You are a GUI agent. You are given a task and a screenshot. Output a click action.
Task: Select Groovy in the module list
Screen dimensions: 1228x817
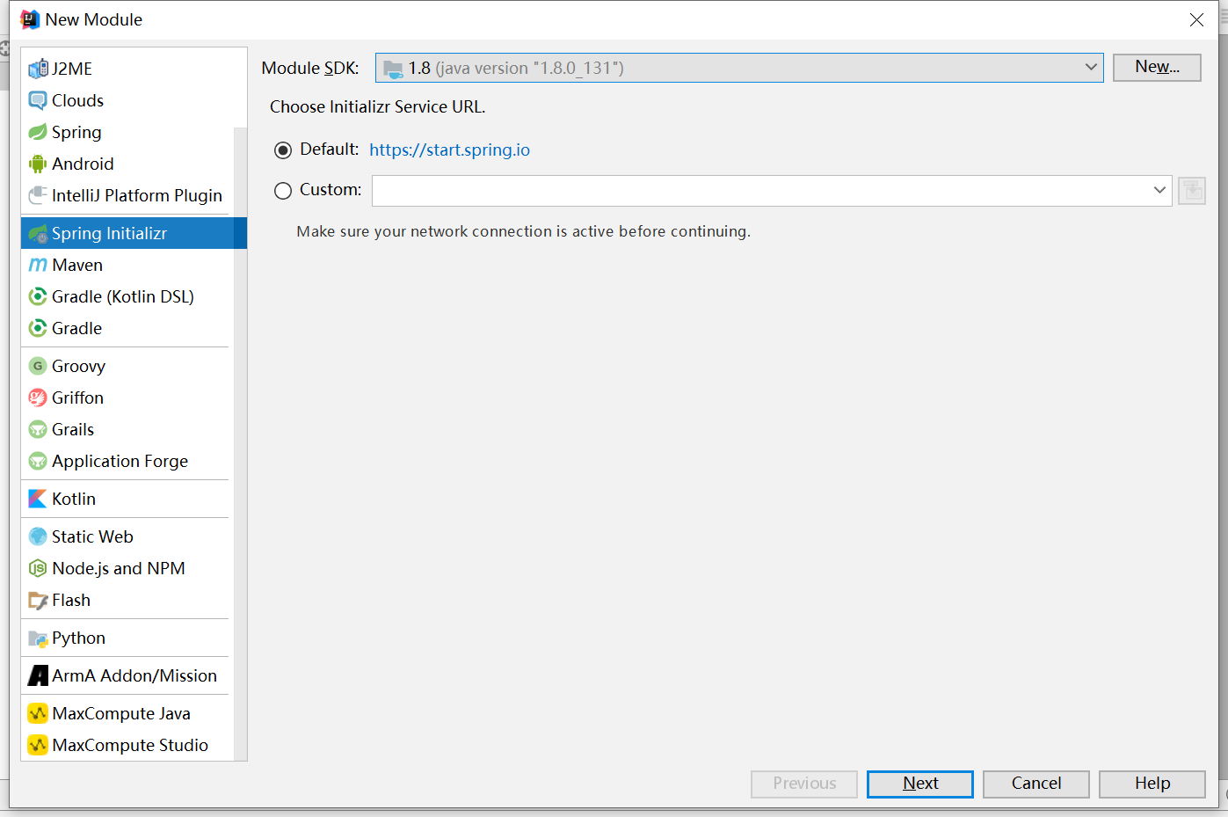coord(127,366)
